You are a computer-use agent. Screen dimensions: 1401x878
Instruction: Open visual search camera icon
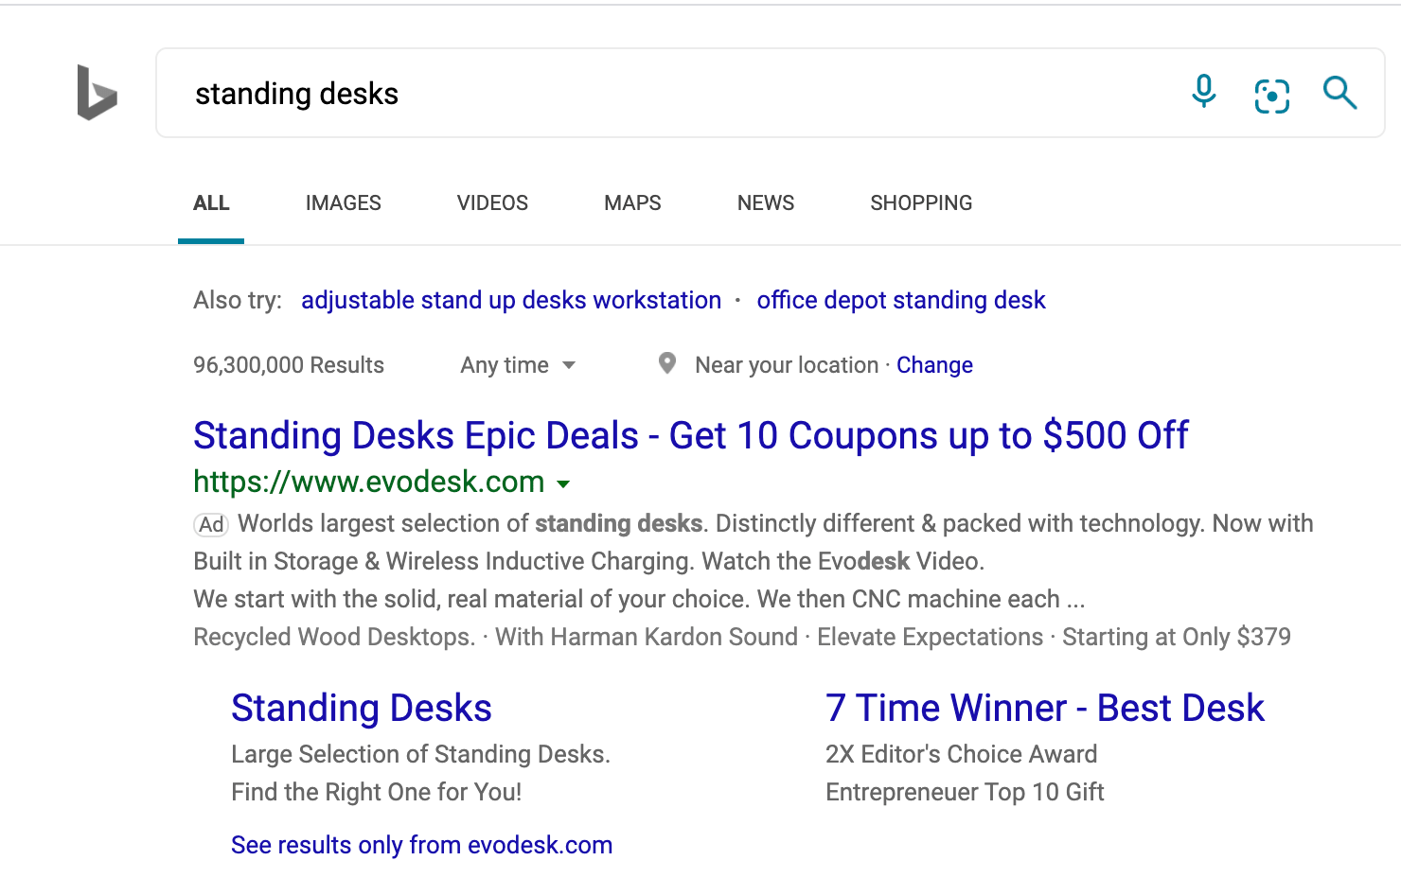pos(1271,96)
